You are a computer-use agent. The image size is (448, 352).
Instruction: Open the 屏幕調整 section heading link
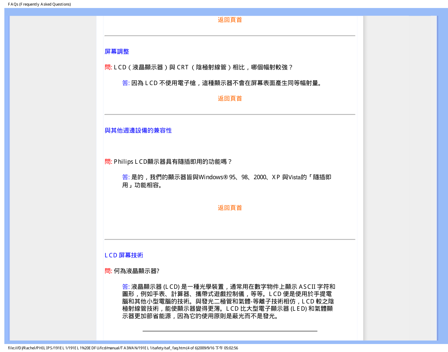117,51
